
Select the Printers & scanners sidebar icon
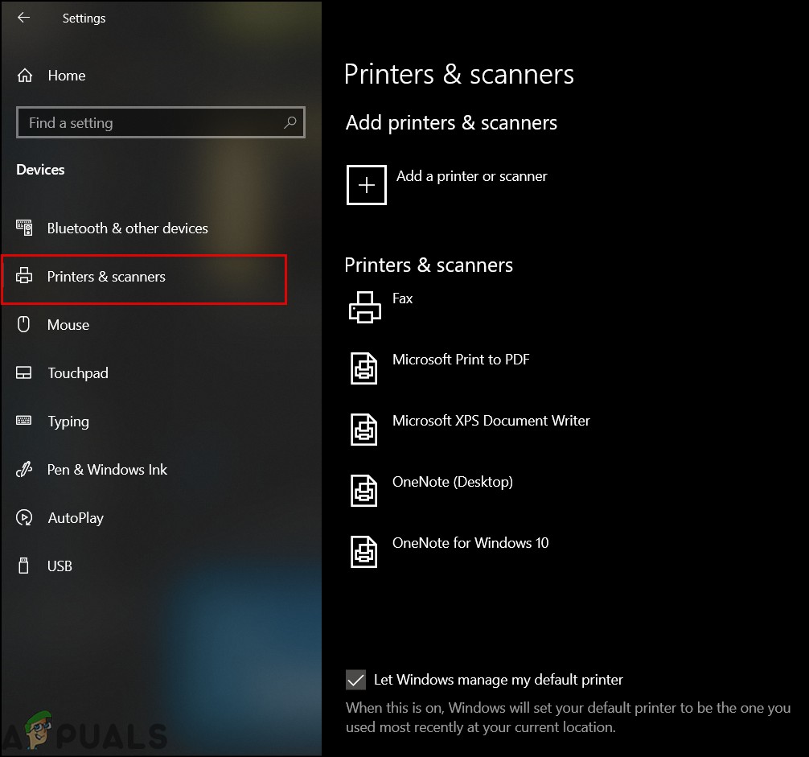pos(24,276)
